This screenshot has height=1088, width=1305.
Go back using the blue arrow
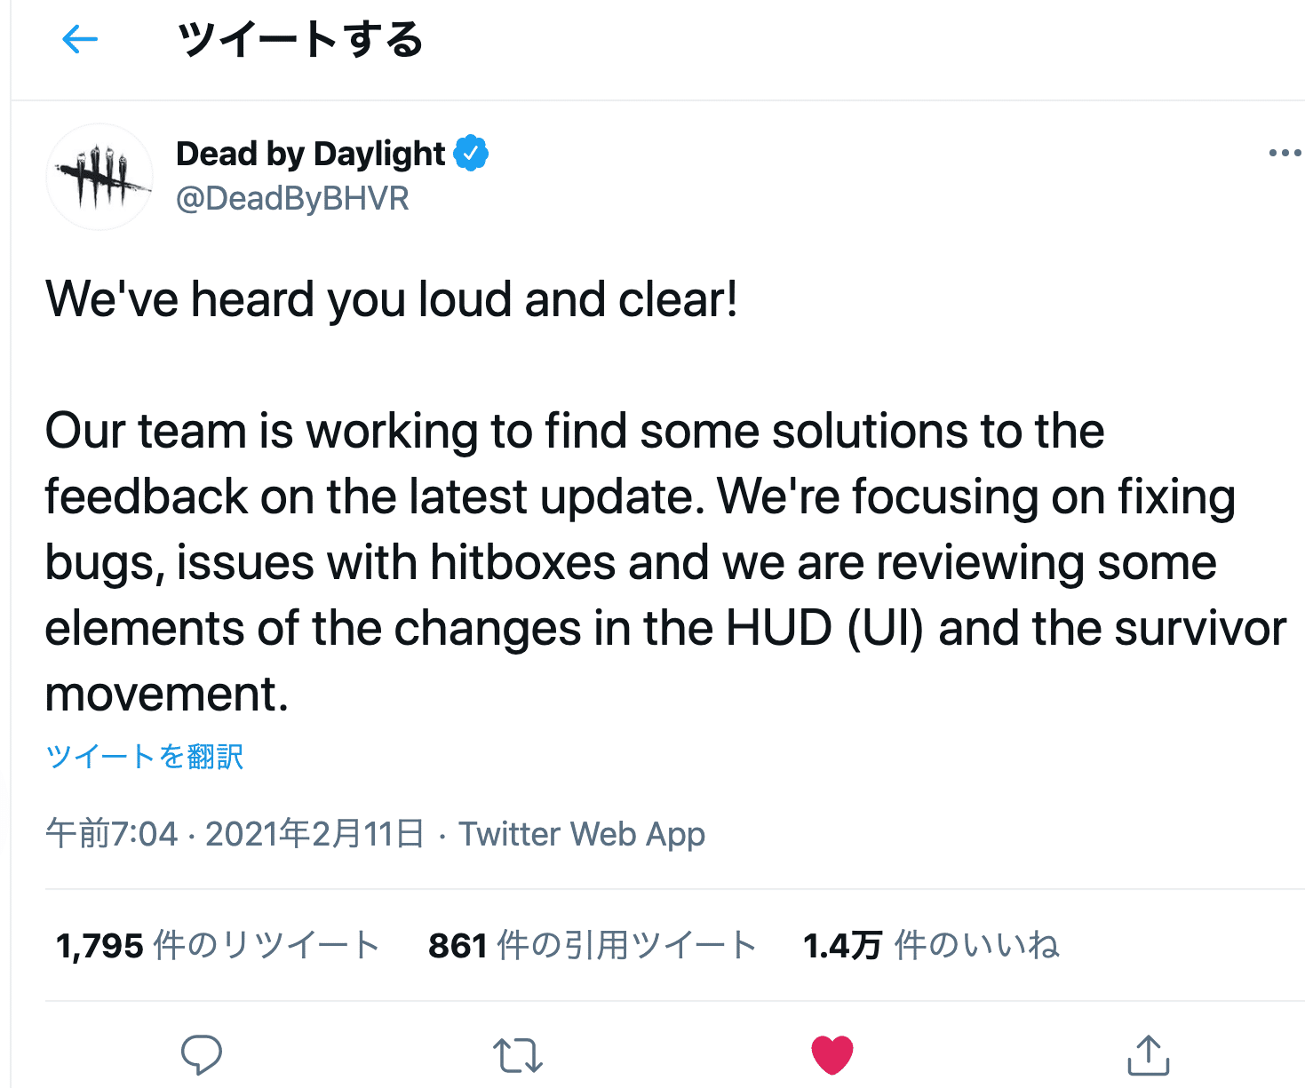click(x=80, y=39)
